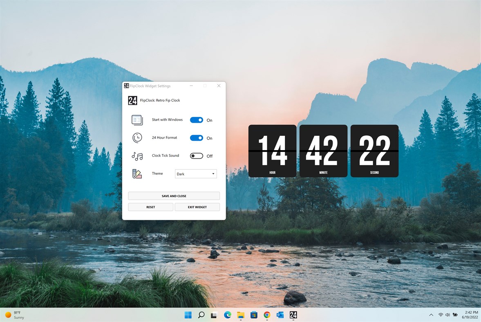The image size is (481, 322).
Task: Enable Clock Tick Sound
Action: click(x=196, y=155)
